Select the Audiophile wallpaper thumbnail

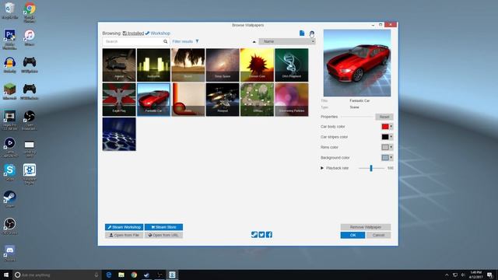[x=153, y=65]
